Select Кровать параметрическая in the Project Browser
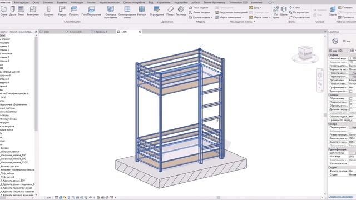The width and height of the screenshot is (356, 200). [x=16, y=188]
